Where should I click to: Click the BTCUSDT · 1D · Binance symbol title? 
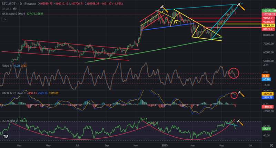[x=19, y=4]
